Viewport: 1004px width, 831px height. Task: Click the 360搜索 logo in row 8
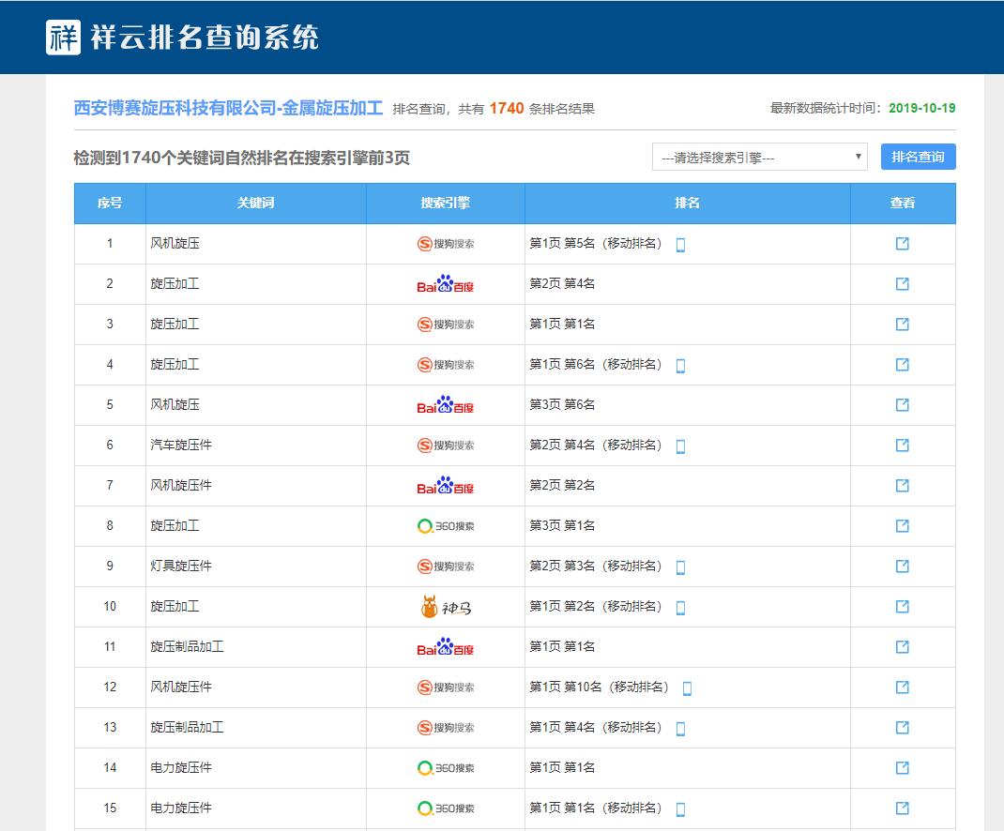coord(446,526)
